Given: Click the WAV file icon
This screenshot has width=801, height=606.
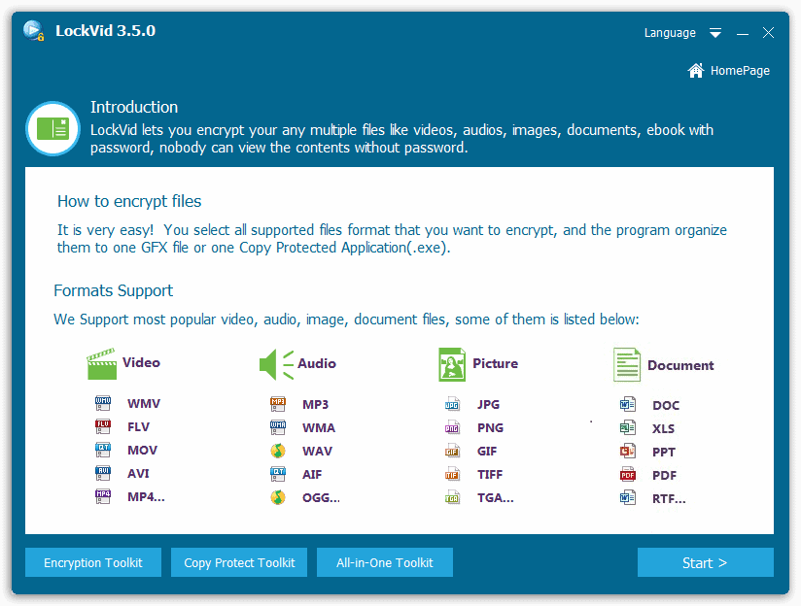Looking at the screenshot, I should click(x=278, y=451).
